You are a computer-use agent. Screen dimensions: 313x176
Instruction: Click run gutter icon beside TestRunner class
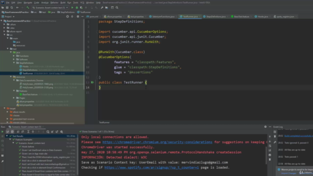[92, 82]
